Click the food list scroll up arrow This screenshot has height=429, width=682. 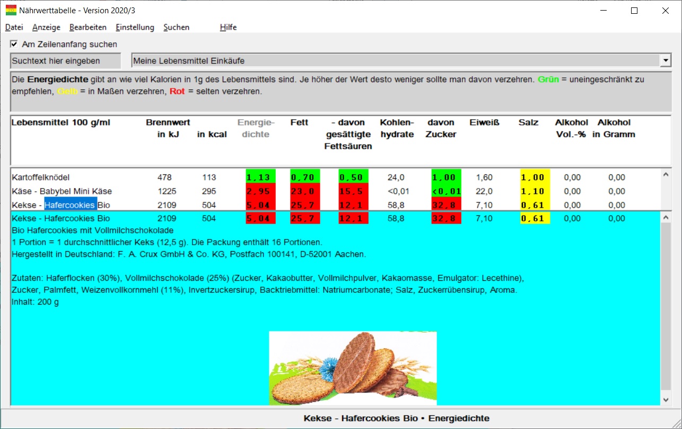[666, 174]
